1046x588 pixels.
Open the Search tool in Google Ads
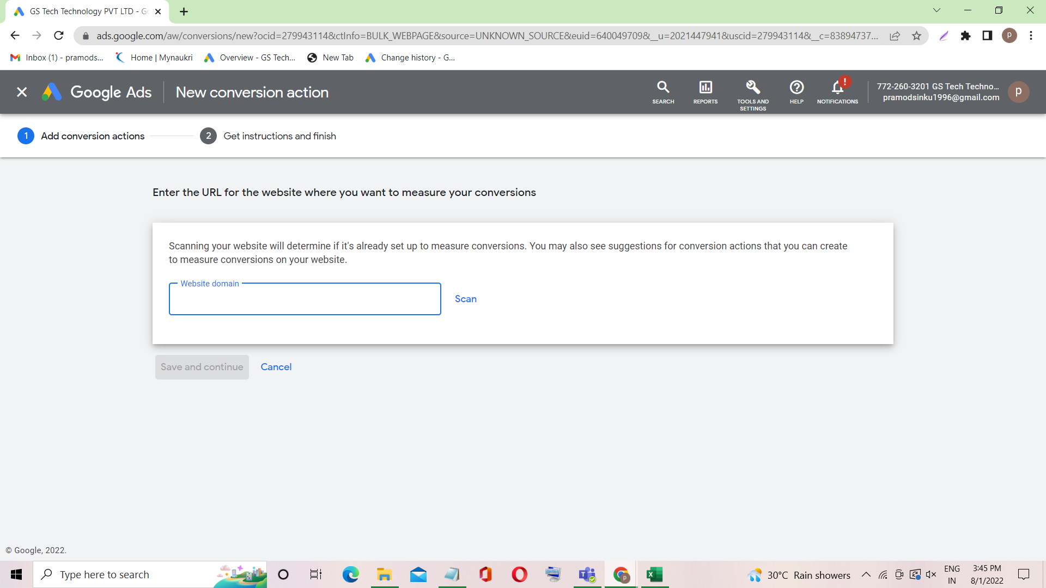click(663, 92)
